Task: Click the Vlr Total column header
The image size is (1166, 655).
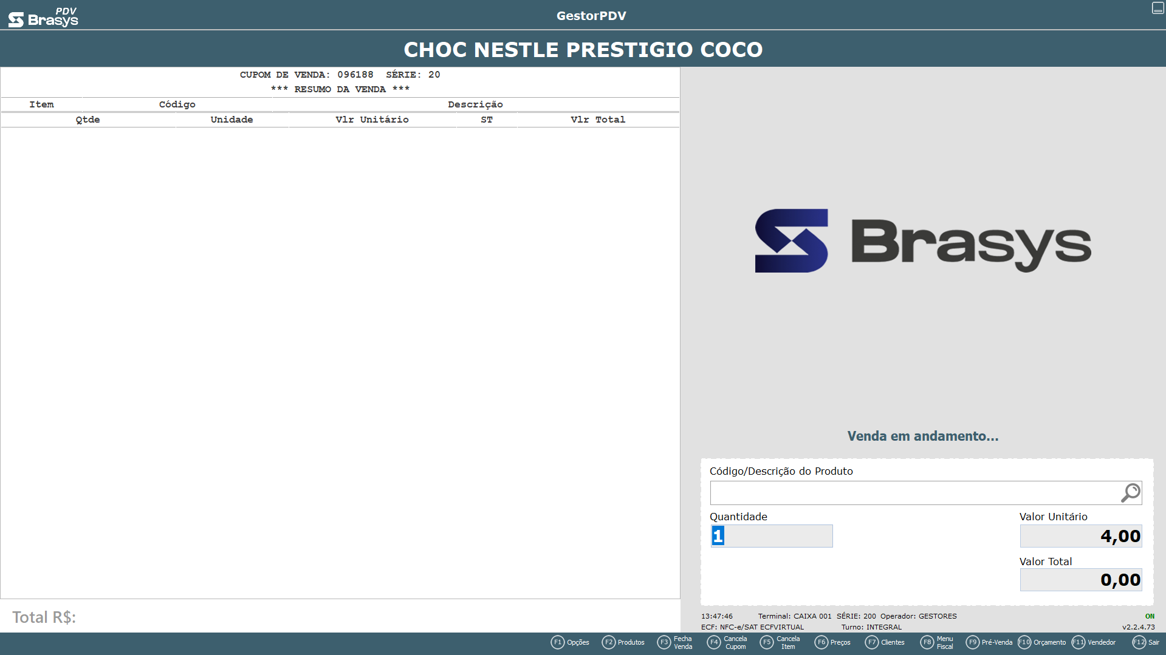Action: (598, 120)
